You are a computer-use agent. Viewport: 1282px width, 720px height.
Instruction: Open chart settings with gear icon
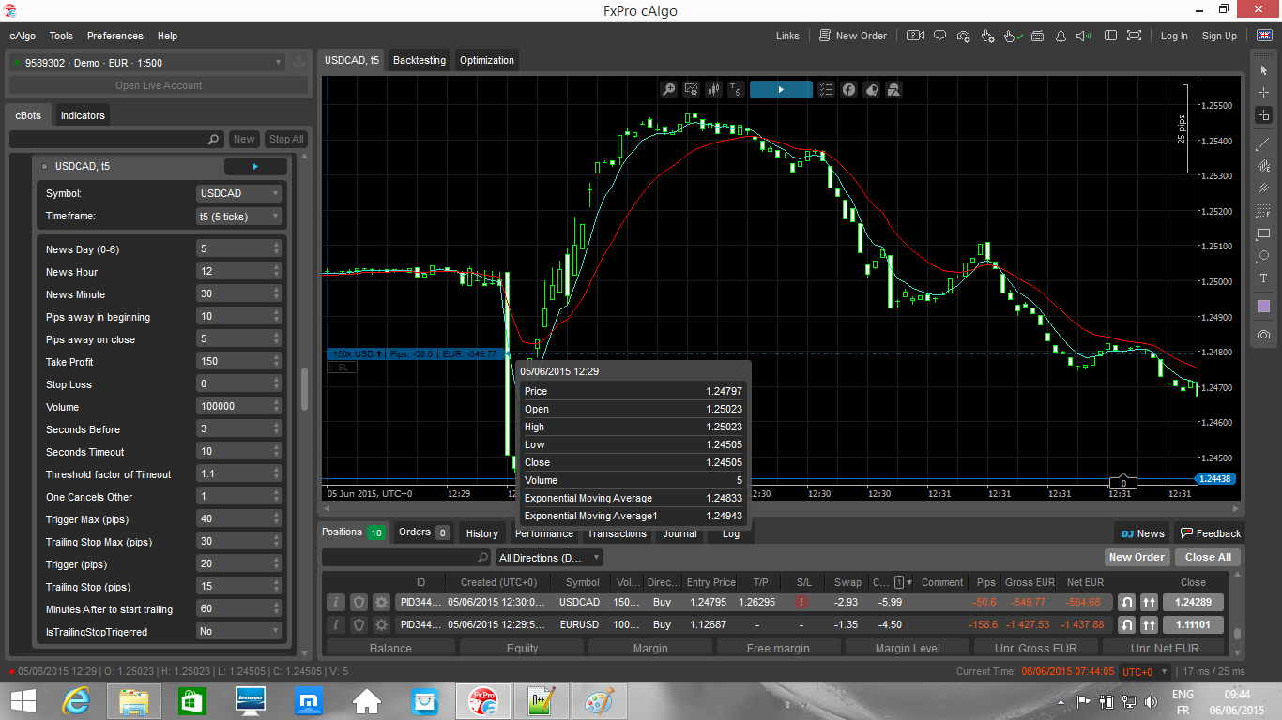(692, 89)
